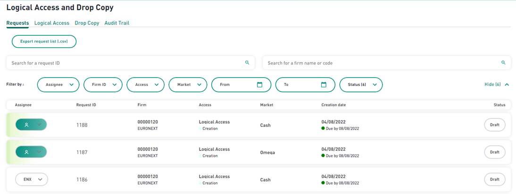Viewport: 516px width, 194px height.
Task: Expand the Access filter dropdown
Action: click(145, 85)
